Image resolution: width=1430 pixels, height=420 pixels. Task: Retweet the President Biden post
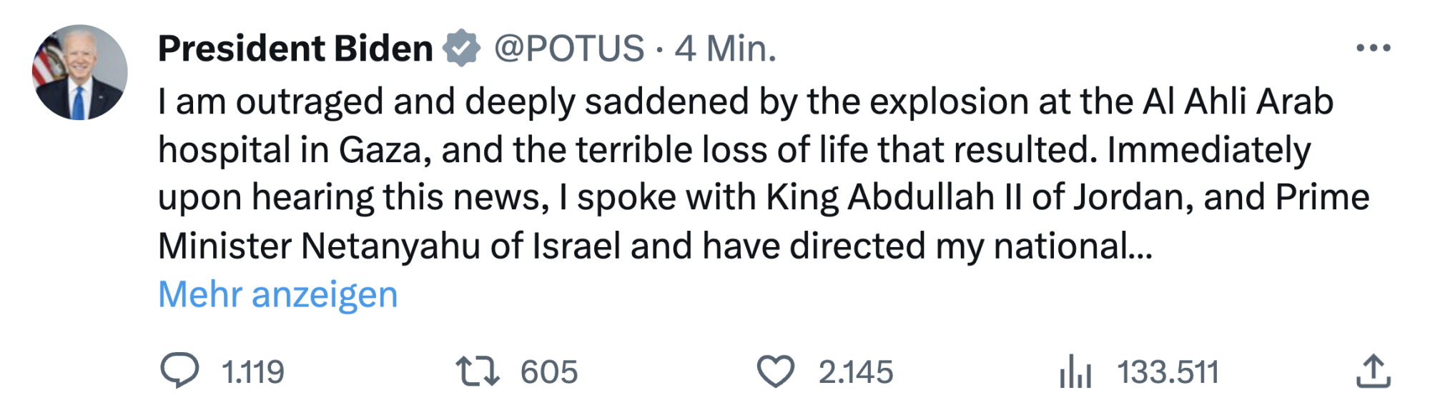coord(478,371)
